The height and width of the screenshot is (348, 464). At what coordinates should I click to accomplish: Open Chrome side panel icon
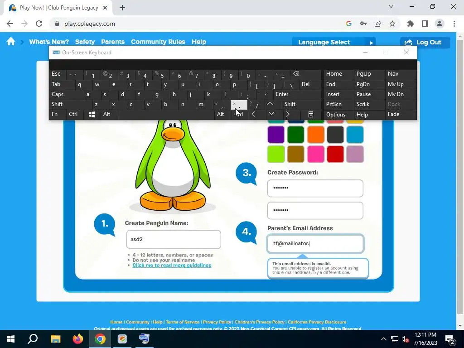tap(425, 24)
